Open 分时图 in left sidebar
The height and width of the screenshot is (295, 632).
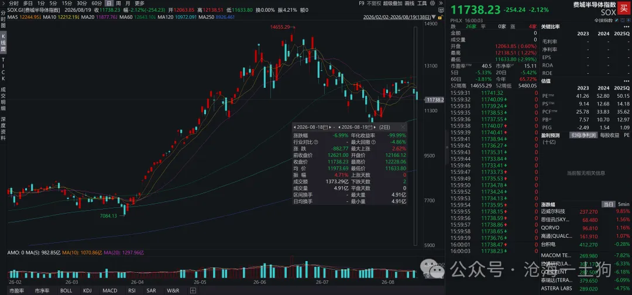pyautogui.click(x=4, y=19)
